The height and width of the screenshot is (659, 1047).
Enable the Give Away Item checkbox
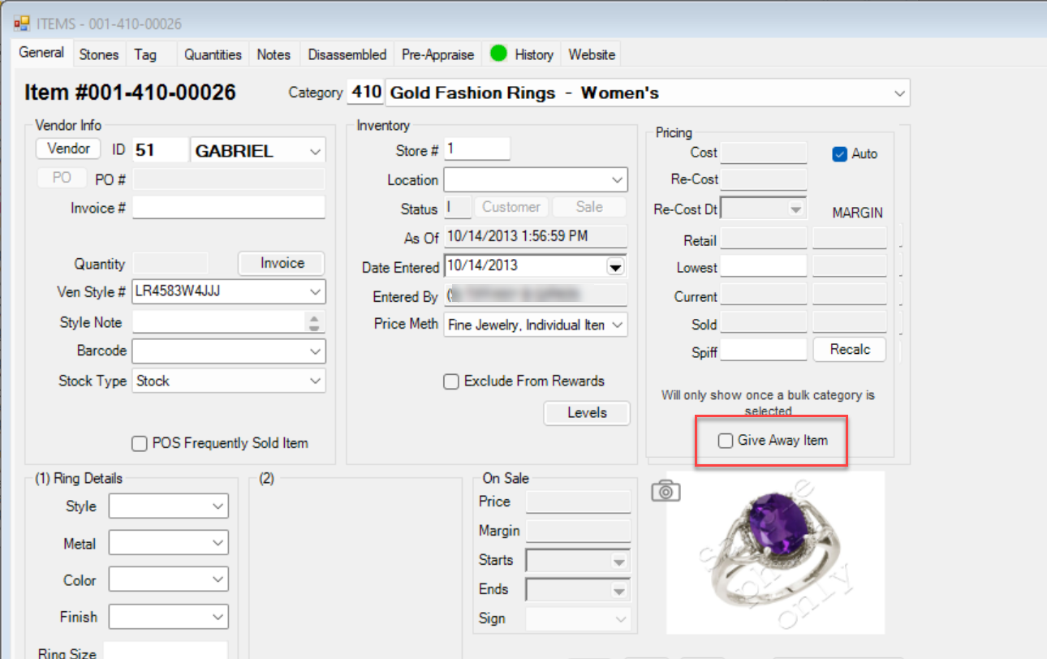(x=726, y=441)
